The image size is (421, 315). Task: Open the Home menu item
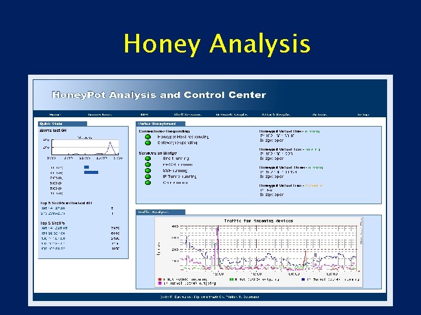[55, 115]
